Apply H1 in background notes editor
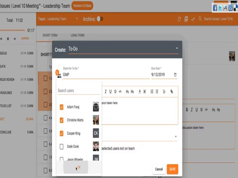238x178 pixels. [213, 110]
